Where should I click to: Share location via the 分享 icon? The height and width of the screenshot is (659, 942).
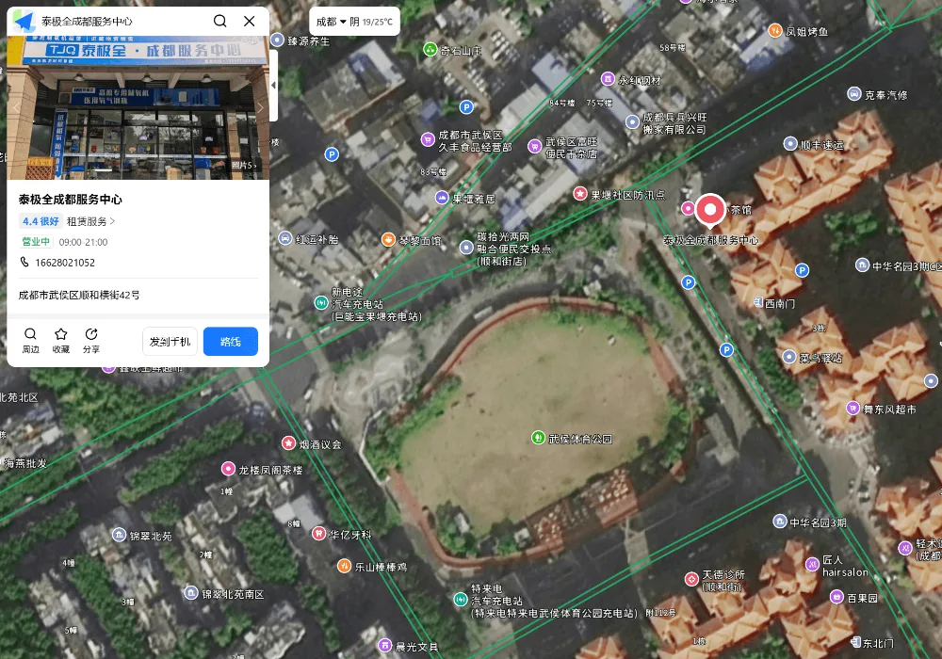[x=91, y=340]
